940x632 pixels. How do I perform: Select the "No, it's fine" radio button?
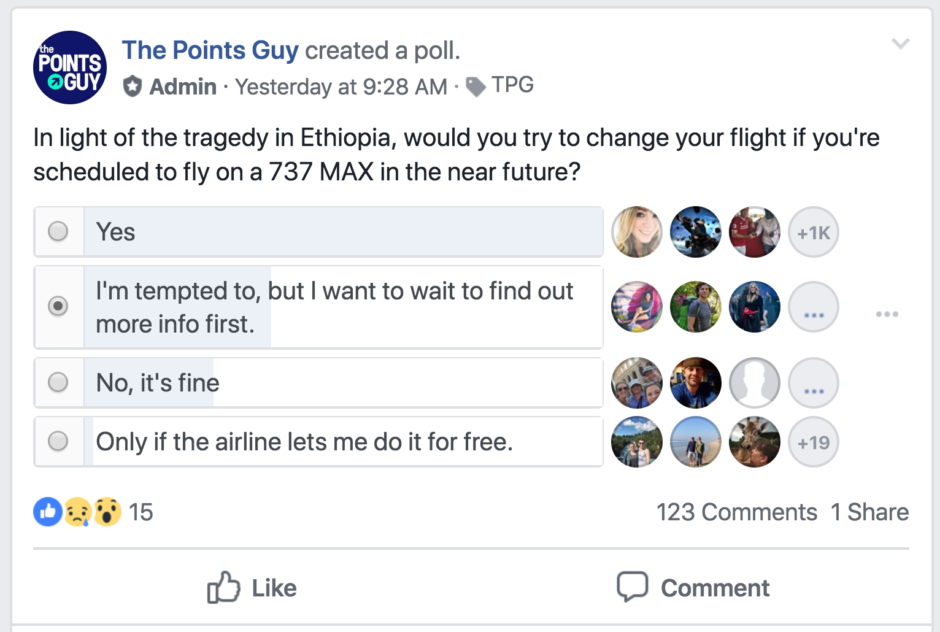pyautogui.click(x=58, y=382)
